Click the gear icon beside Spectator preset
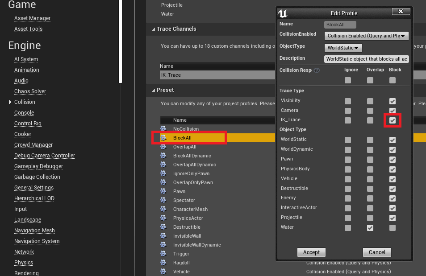The height and width of the screenshot is (276, 426). (x=163, y=200)
